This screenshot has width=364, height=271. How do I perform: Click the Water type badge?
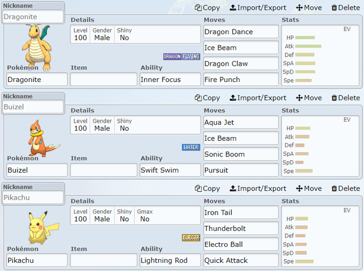[191, 147]
